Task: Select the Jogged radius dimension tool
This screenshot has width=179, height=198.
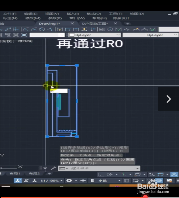Action: 34,29
